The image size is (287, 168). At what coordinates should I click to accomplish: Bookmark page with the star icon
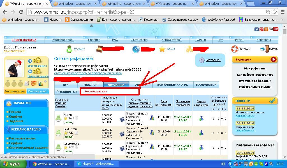point(274,12)
